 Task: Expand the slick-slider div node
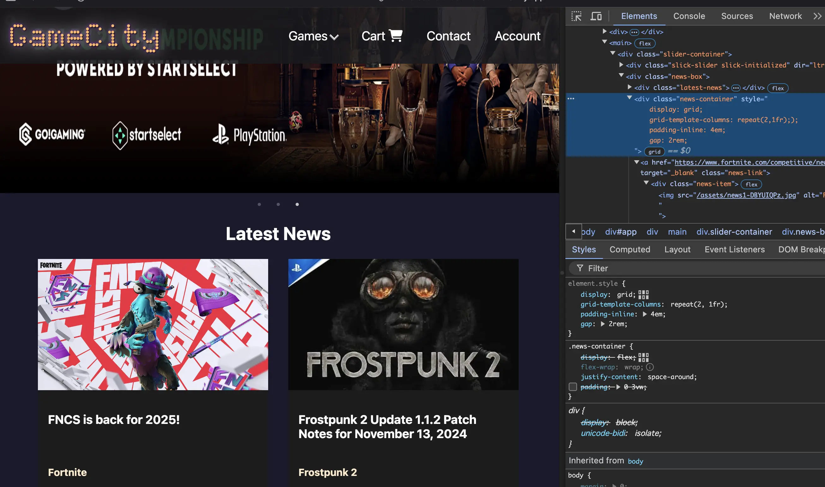pos(621,65)
